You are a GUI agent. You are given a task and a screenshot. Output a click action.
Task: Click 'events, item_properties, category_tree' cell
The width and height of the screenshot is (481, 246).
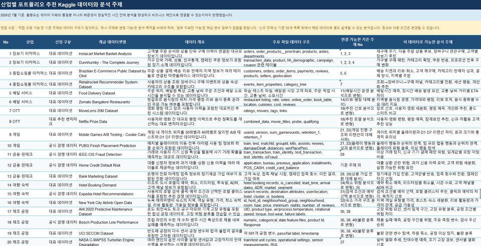(x=275, y=85)
